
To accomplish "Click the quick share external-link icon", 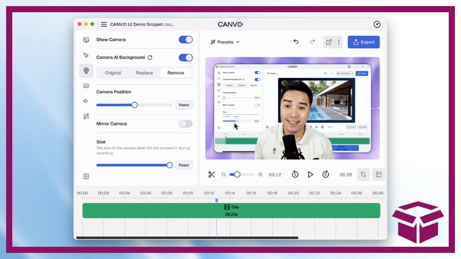I will pos(329,42).
